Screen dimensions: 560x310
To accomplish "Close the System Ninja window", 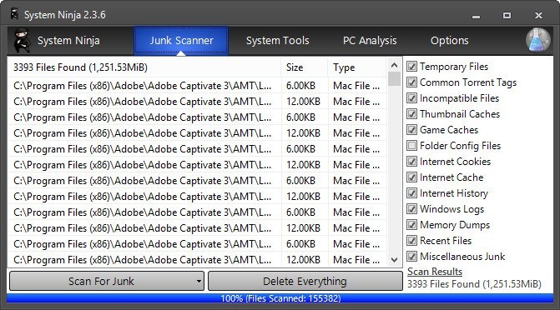I will point(538,15).
